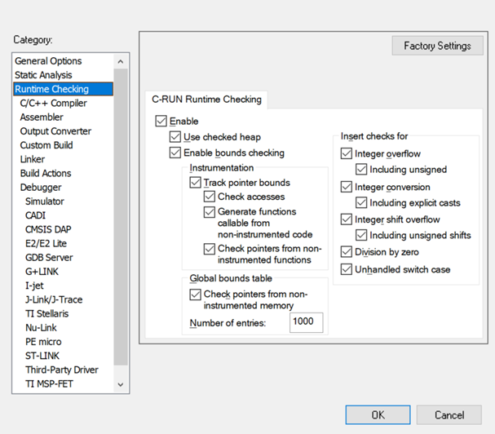Toggle Unhandled switch case check

click(x=347, y=269)
